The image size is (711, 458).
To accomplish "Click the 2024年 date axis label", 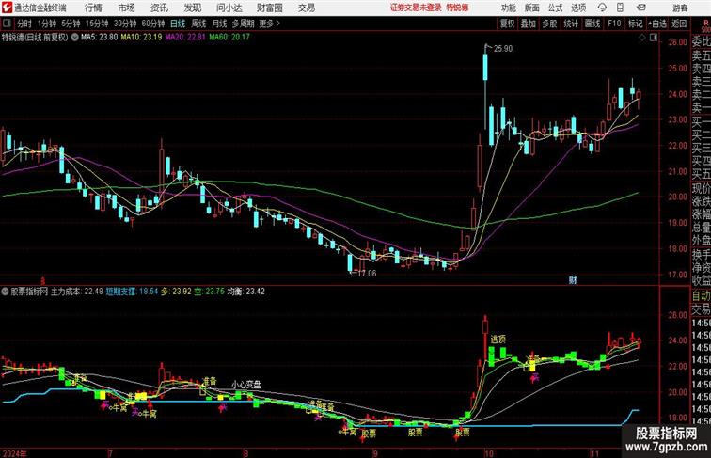I will coord(14,453).
